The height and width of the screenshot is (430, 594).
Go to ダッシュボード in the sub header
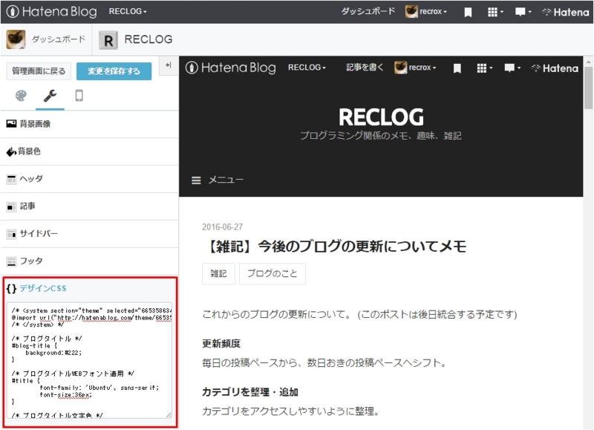pyautogui.click(x=59, y=39)
